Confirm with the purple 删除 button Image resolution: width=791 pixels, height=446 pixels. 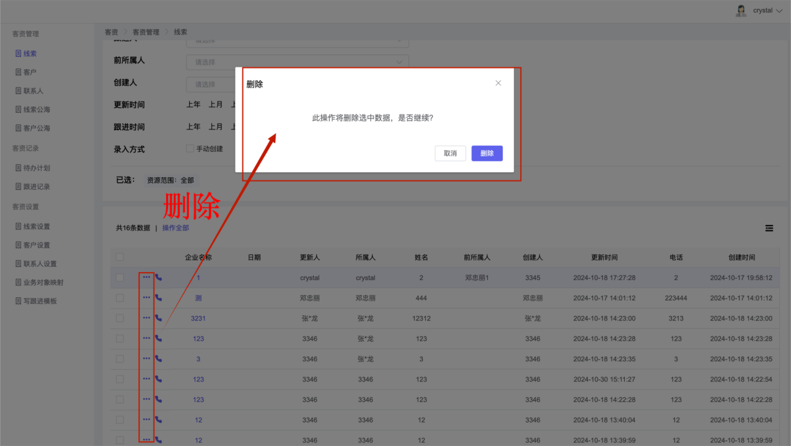click(487, 154)
